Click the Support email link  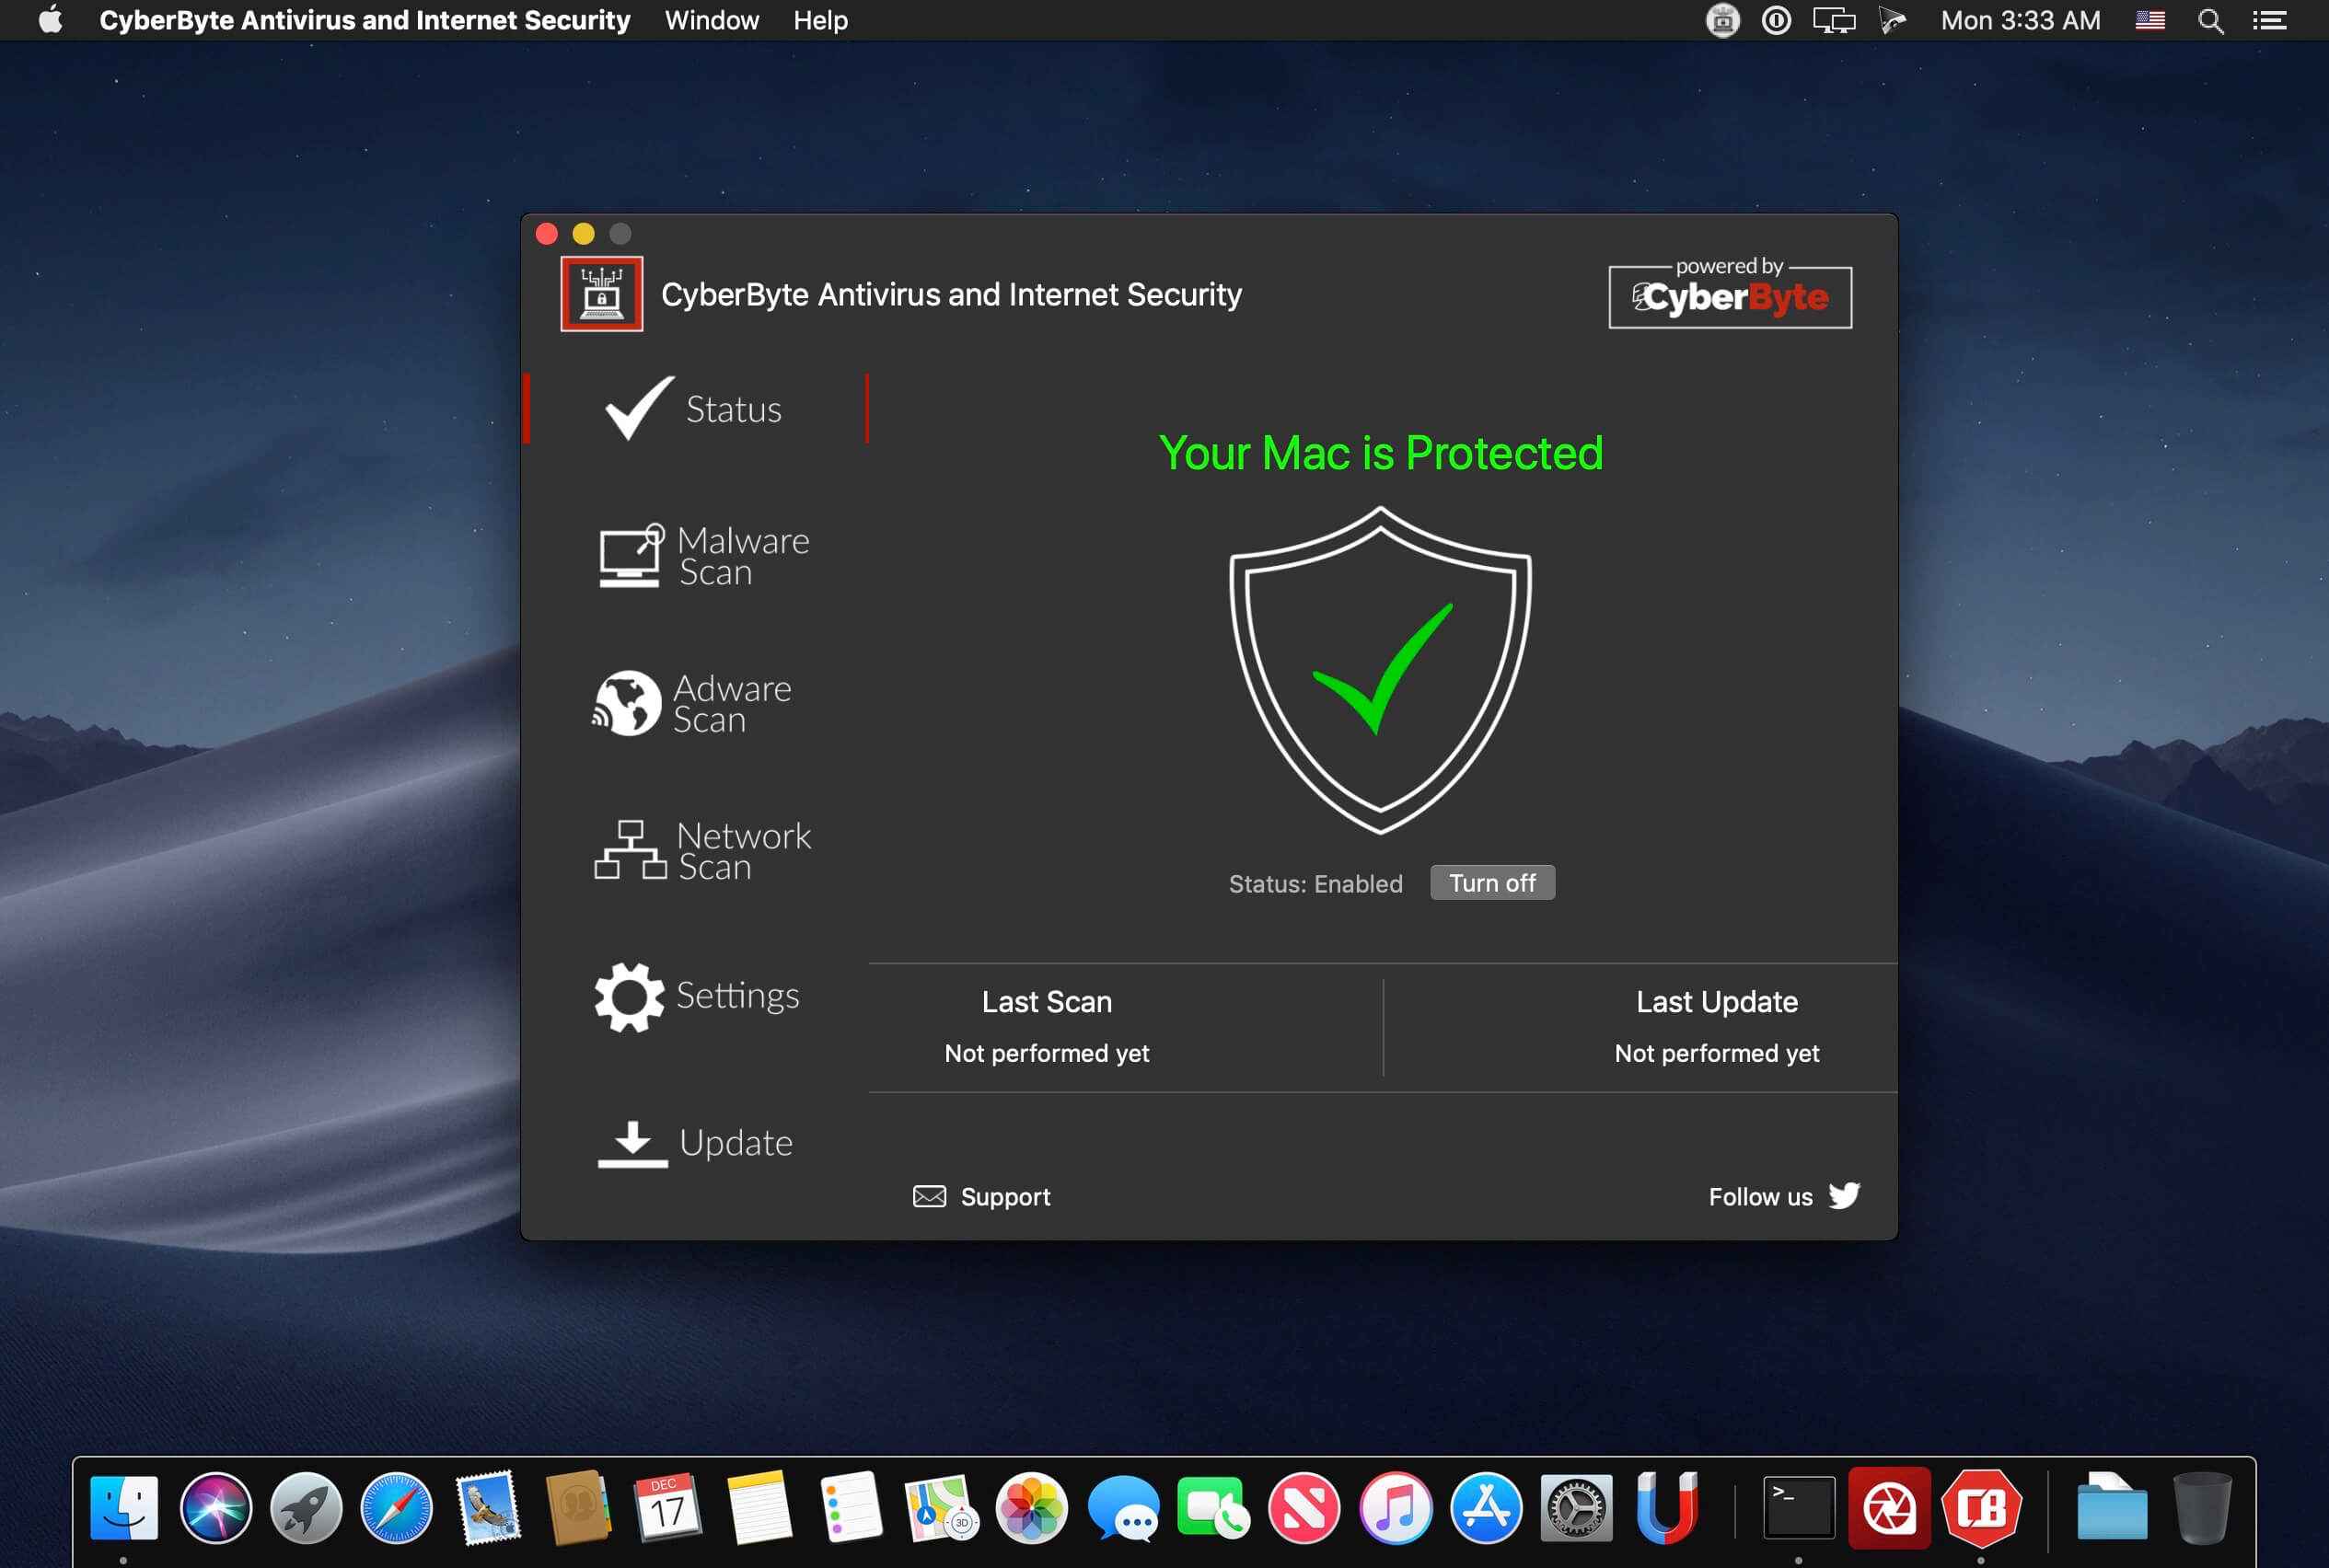pyautogui.click(x=1005, y=1197)
